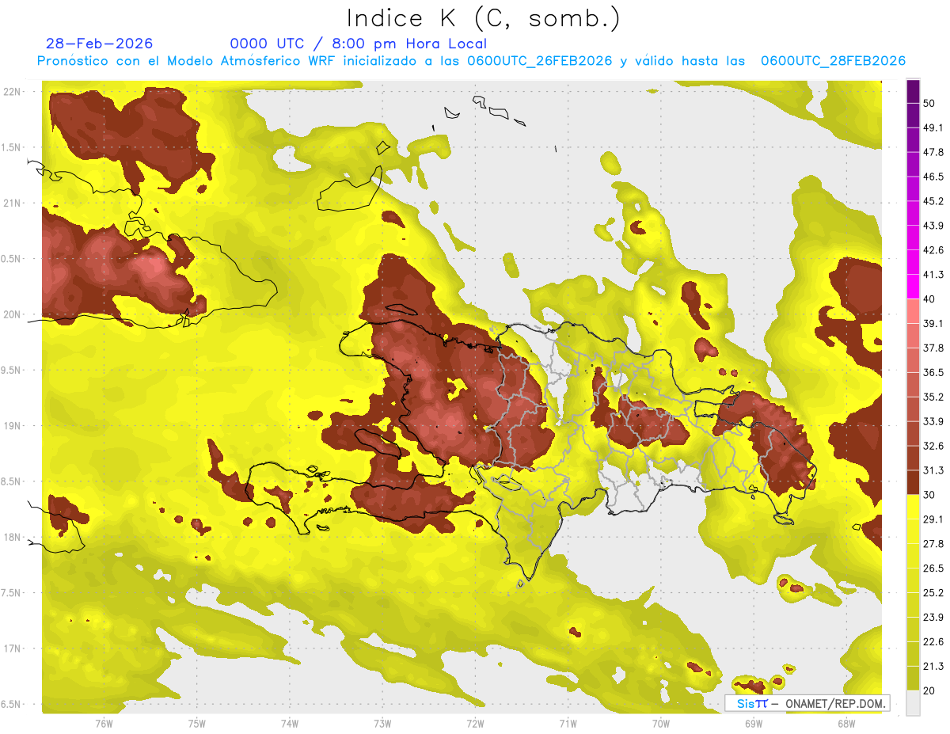
Task: Click the '71W' longitude label
Action: point(568,724)
